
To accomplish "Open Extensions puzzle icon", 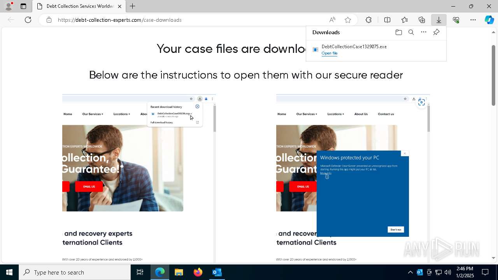I will 368,20.
